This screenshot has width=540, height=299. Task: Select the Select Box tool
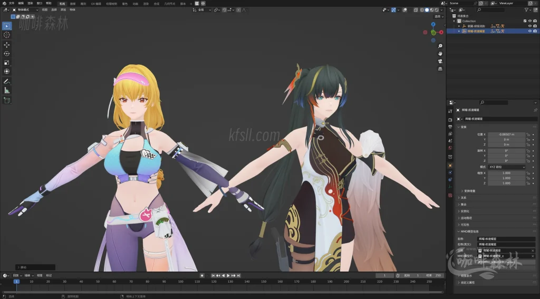tap(6, 26)
